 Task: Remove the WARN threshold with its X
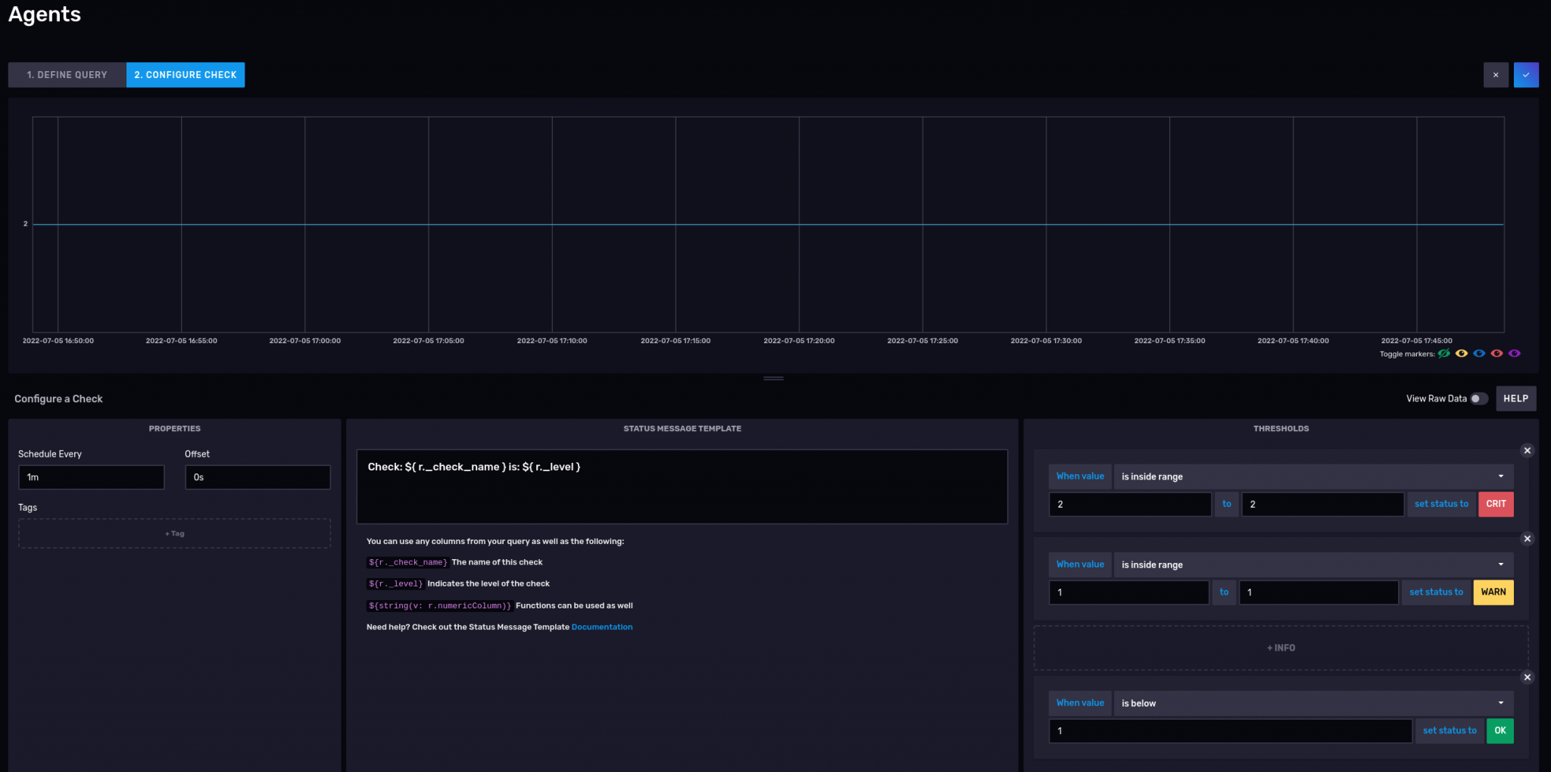(1528, 539)
